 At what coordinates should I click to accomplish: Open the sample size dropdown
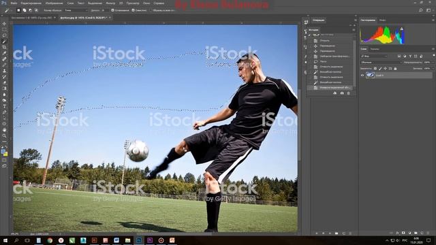click(76, 10)
